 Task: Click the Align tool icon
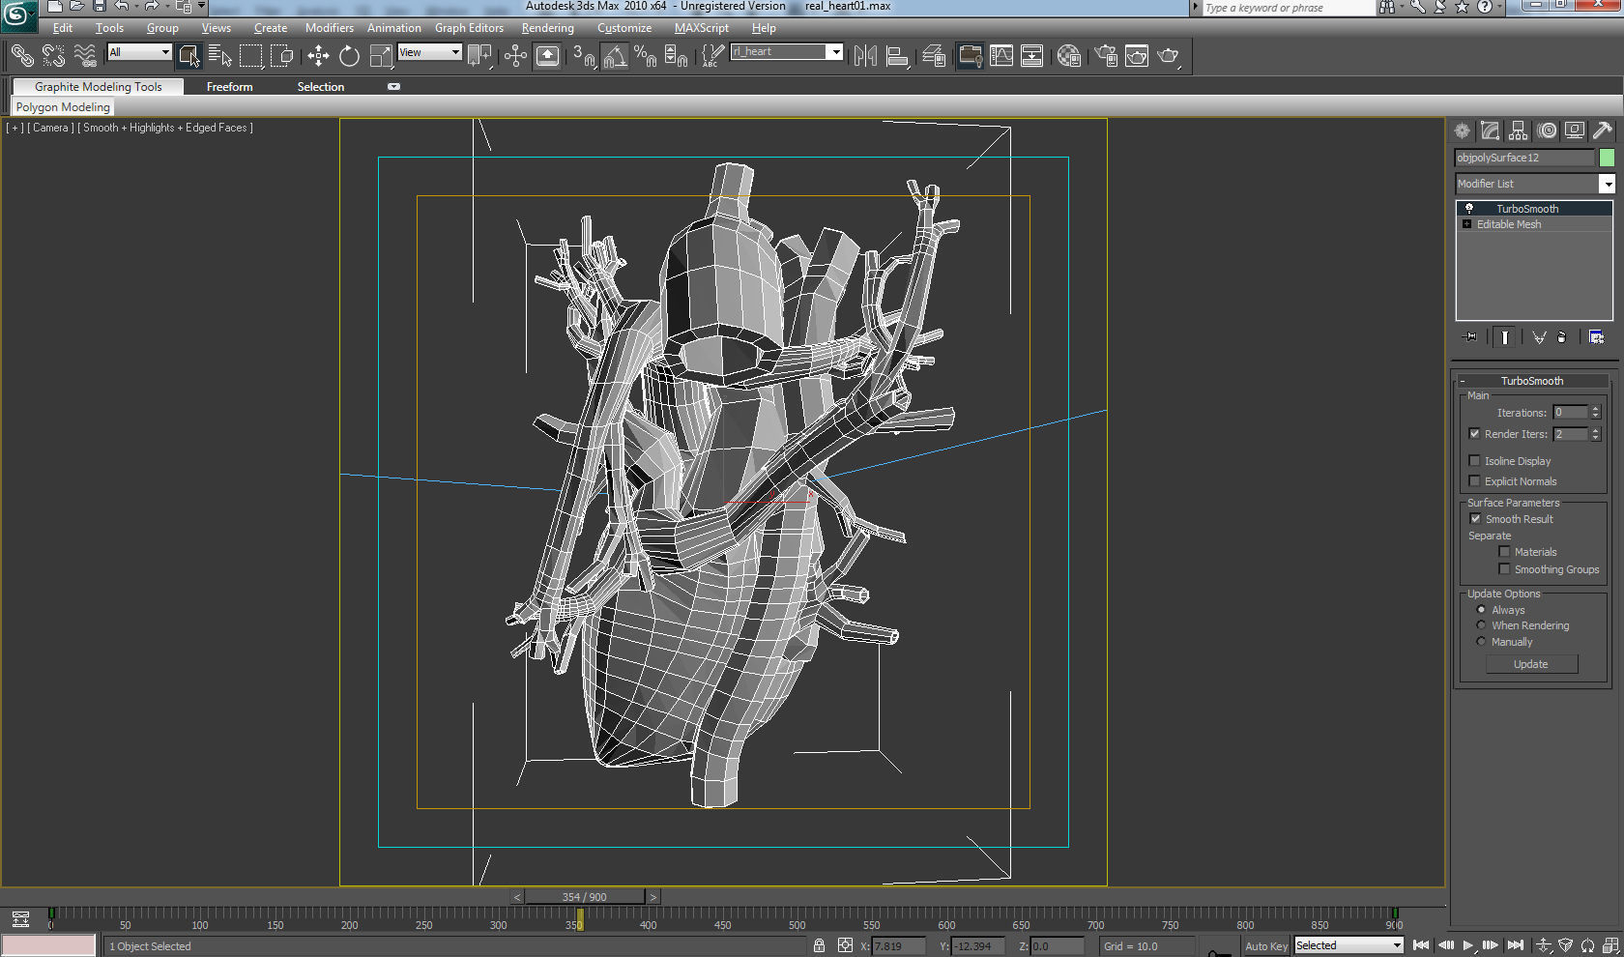coord(897,56)
